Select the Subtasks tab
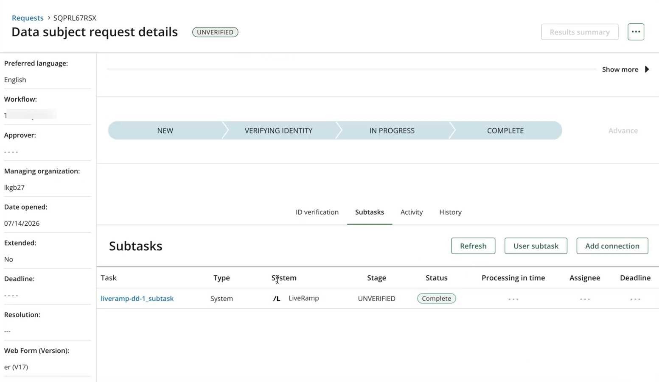Image resolution: width=659 pixels, height=382 pixels. click(x=370, y=212)
